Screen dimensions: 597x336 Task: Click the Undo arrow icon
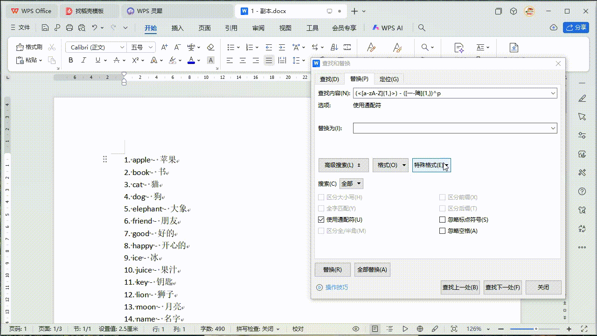click(95, 28)
